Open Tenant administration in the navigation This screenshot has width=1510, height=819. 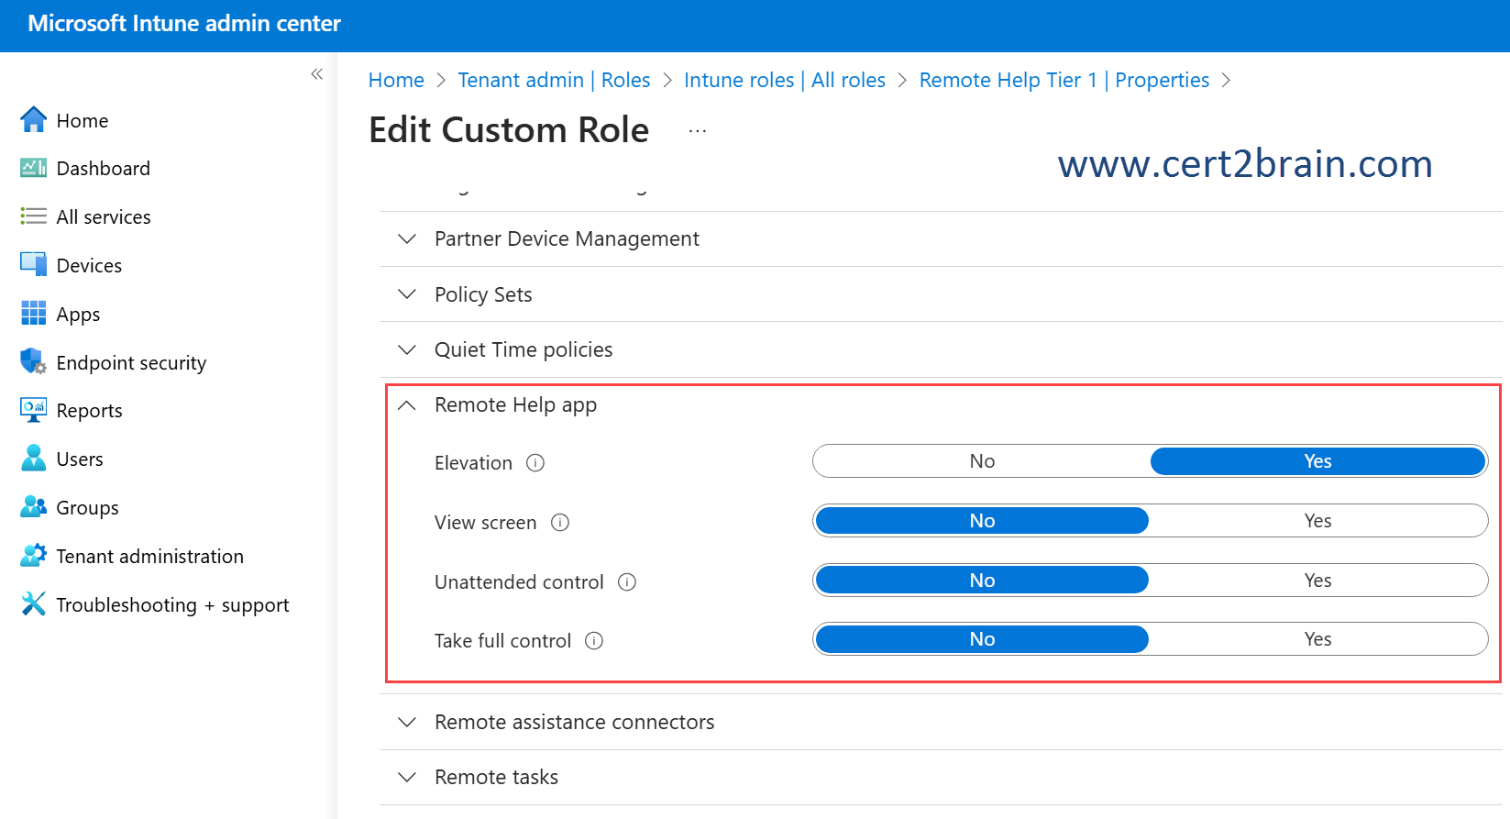[149, 557]
